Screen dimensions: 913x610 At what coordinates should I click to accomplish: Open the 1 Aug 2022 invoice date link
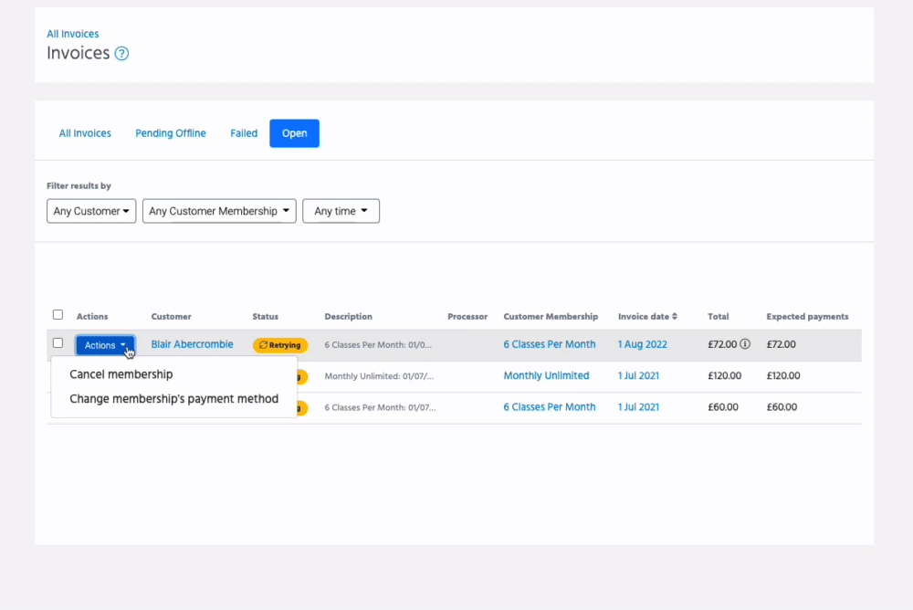[x=642, y=344]
